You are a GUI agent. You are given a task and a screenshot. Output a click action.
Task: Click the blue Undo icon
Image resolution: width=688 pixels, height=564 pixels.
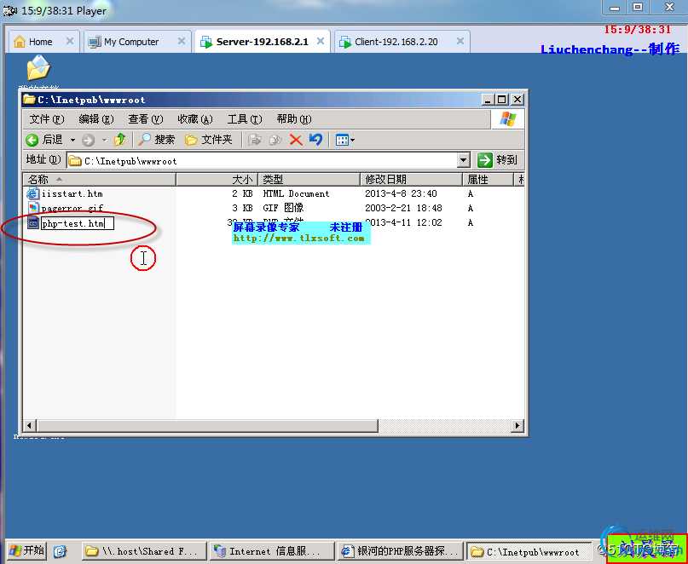point(315,140)
